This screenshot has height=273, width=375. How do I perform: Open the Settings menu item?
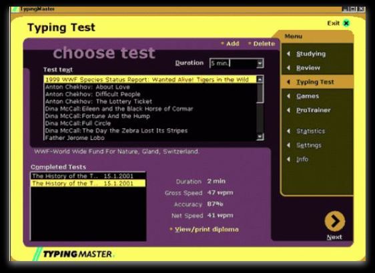pos(309,145)
